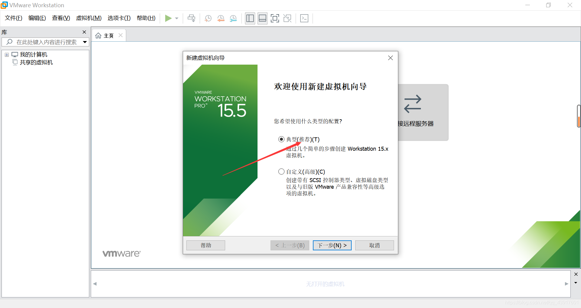This screenshot has width=581, height=308.
Task: Click the Revert to Snapshot icon
Action: [221, 18]
